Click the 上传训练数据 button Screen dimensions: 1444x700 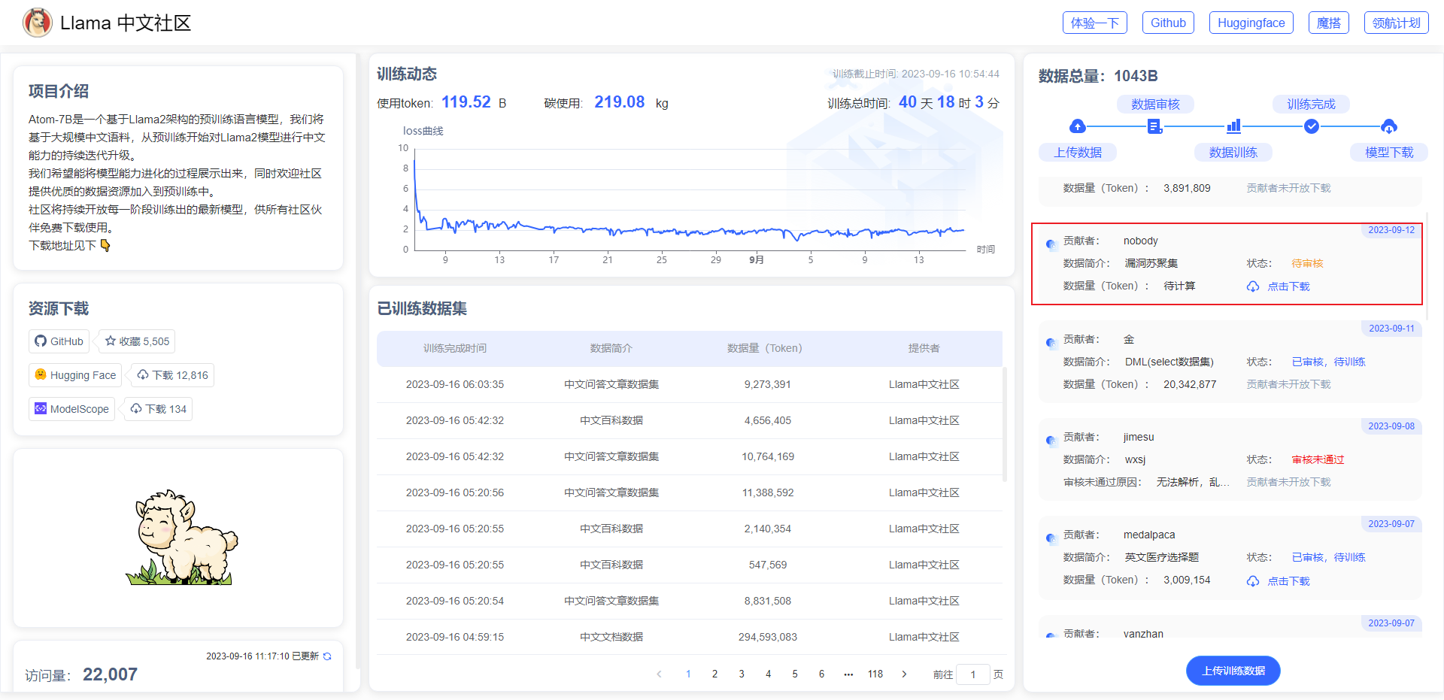(x=1233, y=671)
